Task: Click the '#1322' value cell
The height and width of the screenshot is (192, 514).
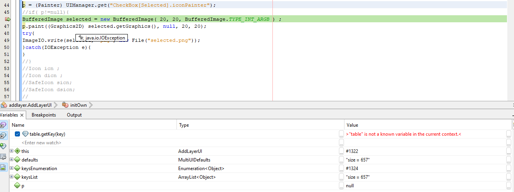Action: pos(352,151)
